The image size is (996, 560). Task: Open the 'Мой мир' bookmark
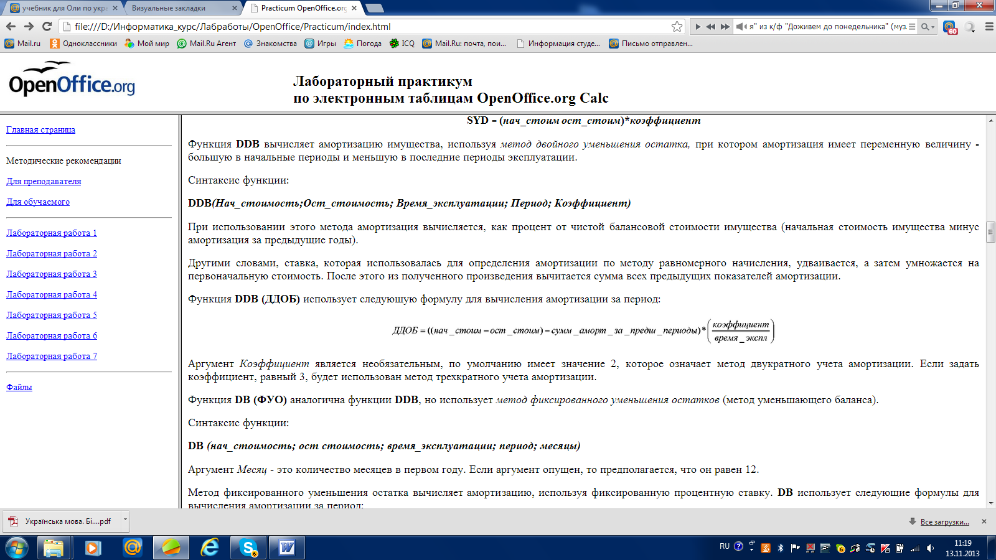(147, 44)
